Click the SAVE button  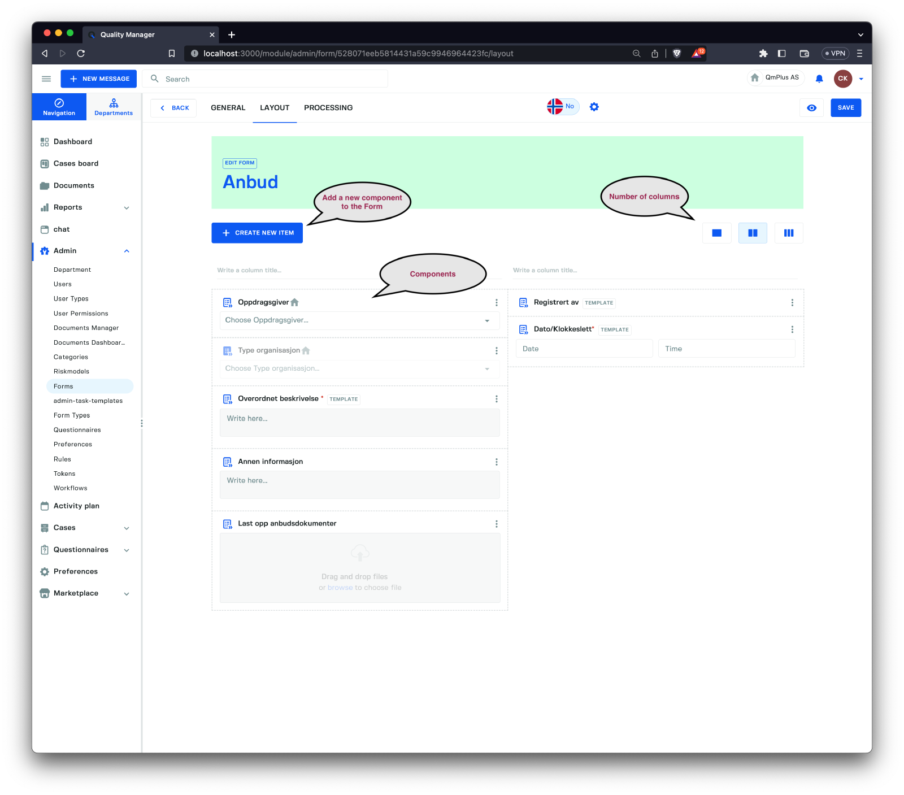845,108
